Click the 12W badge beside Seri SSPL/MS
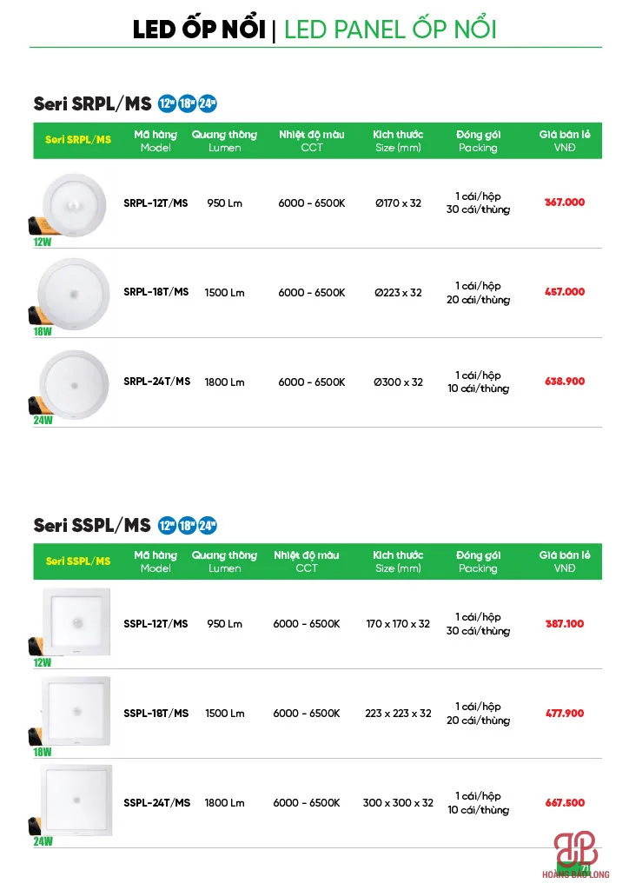Viewport: 629px width, 890px height. pos(166,525)
